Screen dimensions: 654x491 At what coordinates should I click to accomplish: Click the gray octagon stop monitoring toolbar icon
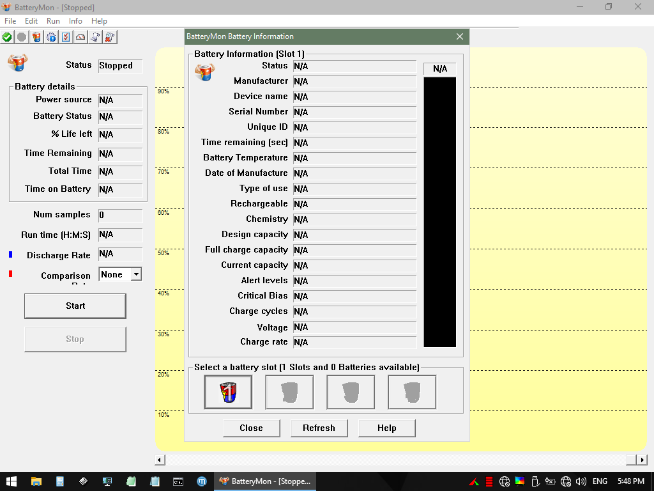(22, 37)
